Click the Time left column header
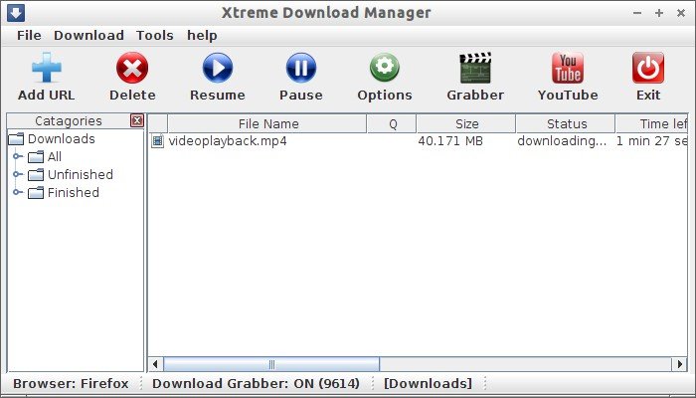696x398 pixels. click(651, 123)
